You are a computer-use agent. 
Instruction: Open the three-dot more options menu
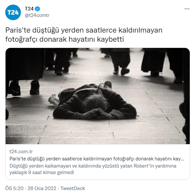point(187,9)
